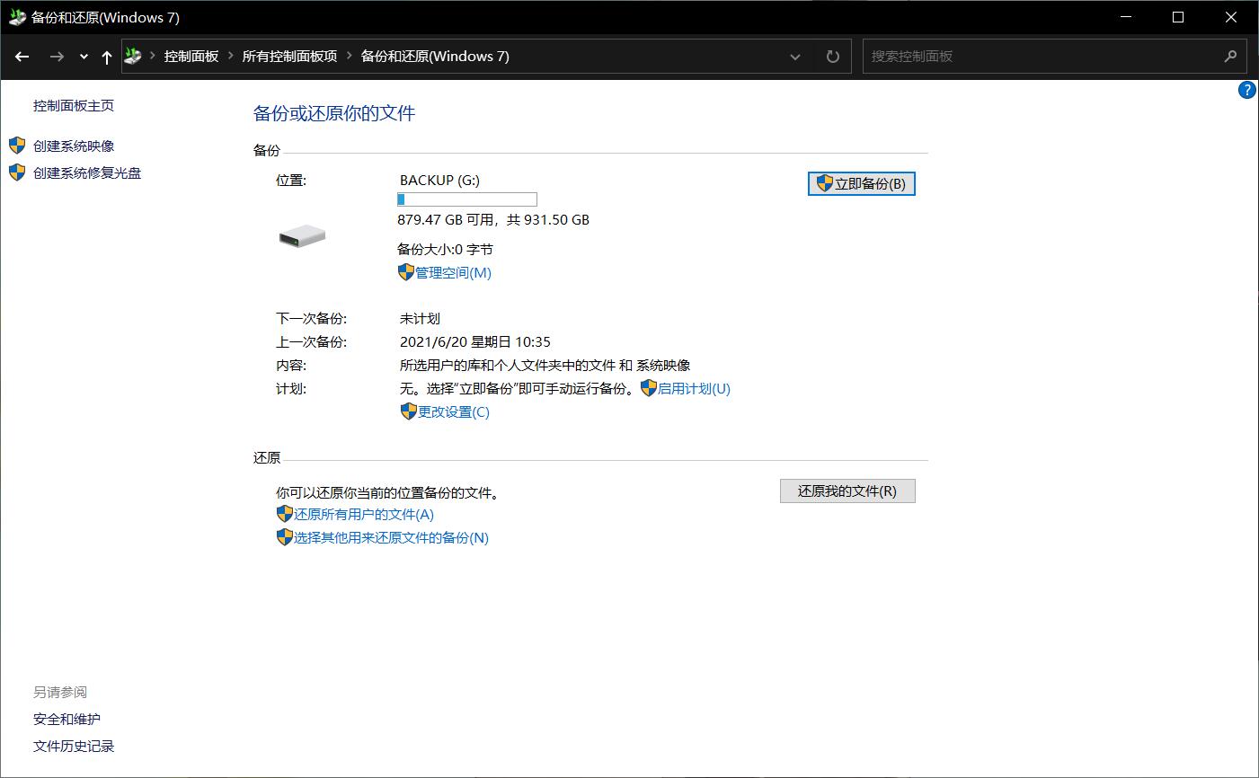Click the backup icon in the address bar
The image size is (1259, 778).
(133, 56)
